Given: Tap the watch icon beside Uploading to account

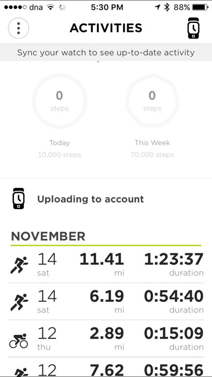Looking at the screenshot, I should pyautogui.click(x=19, y=199).
